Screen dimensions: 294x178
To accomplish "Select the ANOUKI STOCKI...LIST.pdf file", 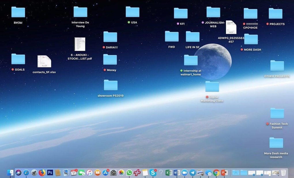I will point(80,44).
